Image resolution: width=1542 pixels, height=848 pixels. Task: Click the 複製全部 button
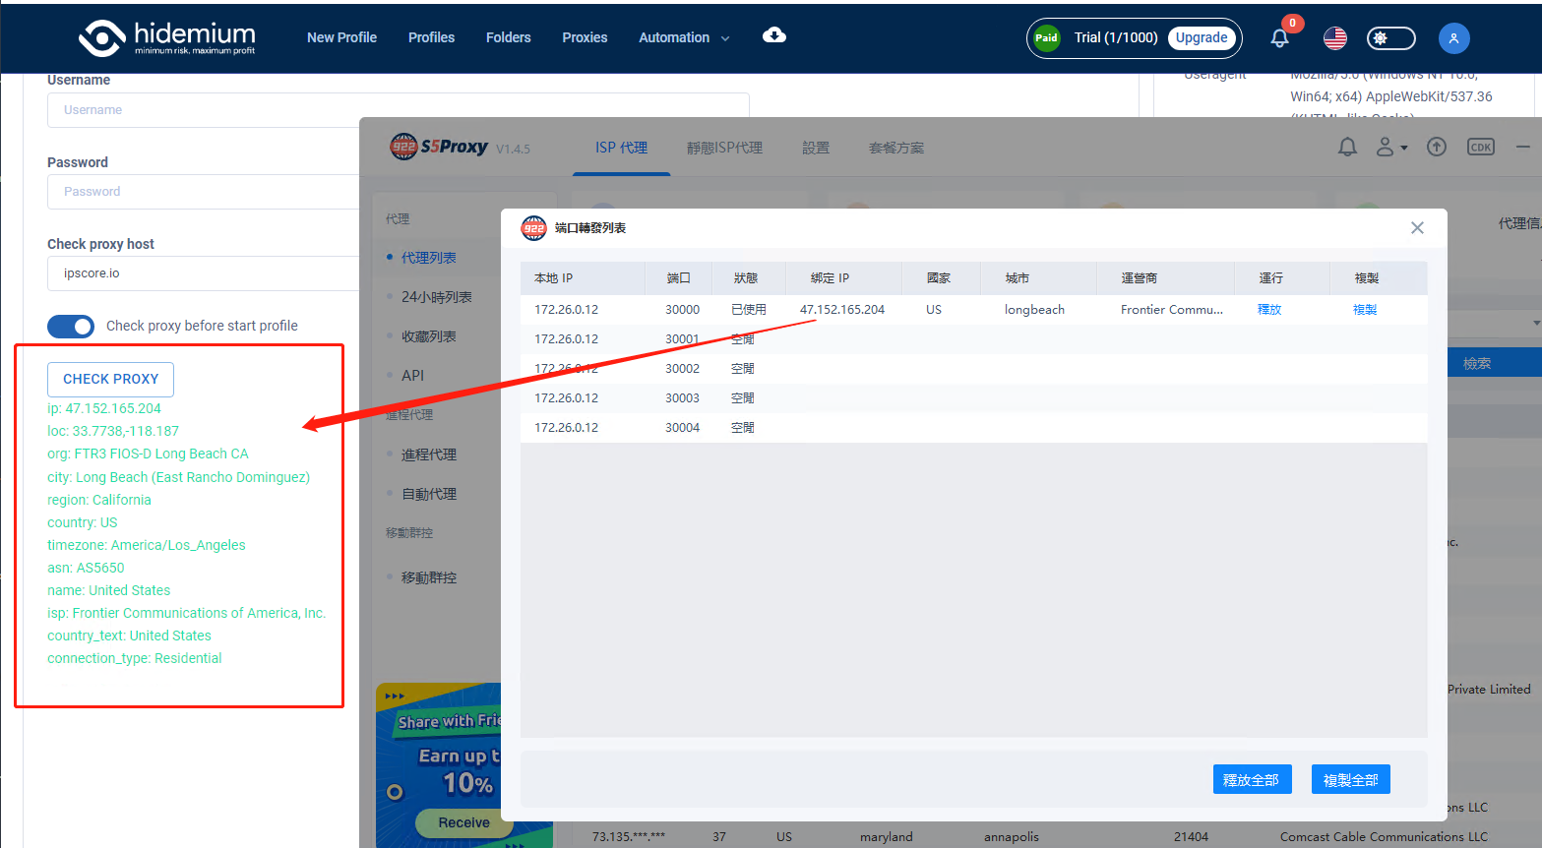(1350, 779)
